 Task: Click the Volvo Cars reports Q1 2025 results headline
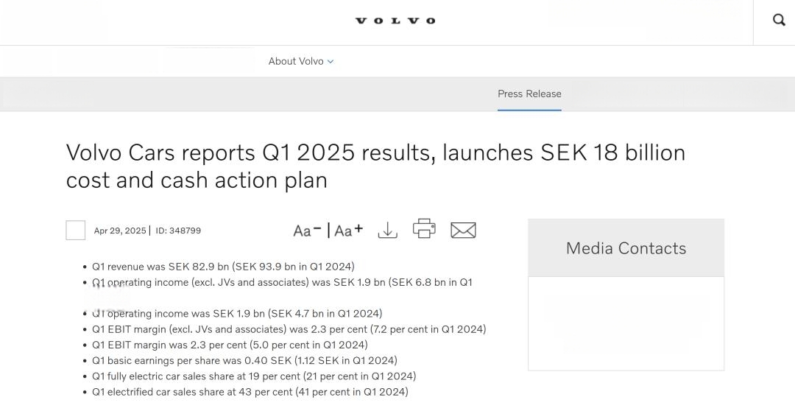click(375, 166)
